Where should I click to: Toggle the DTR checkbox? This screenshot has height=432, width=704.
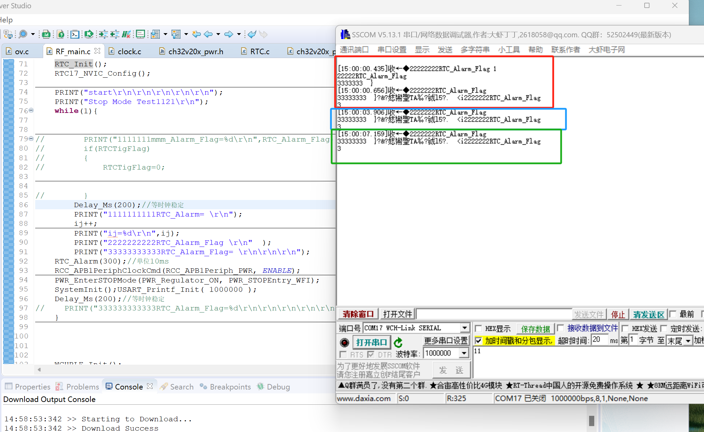point(371,355)
